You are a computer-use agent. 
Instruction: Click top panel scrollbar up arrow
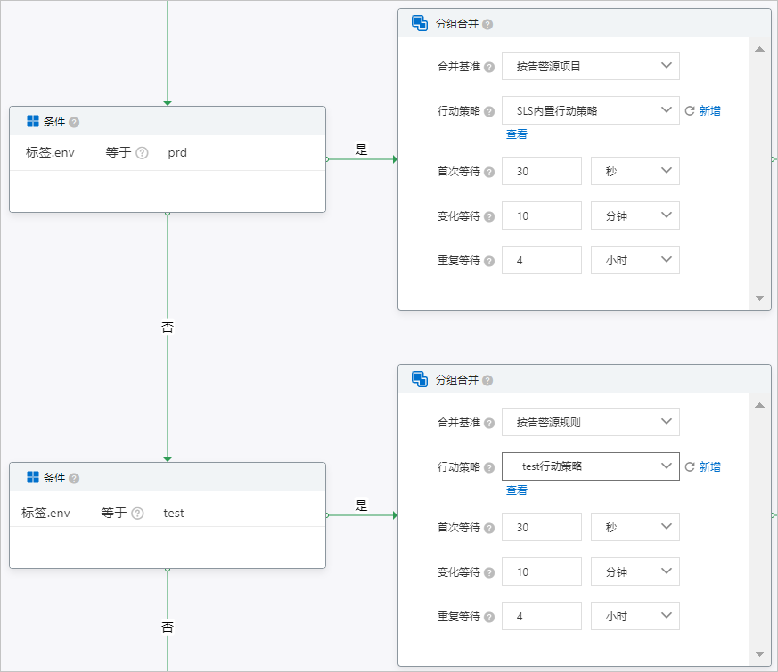759,49
